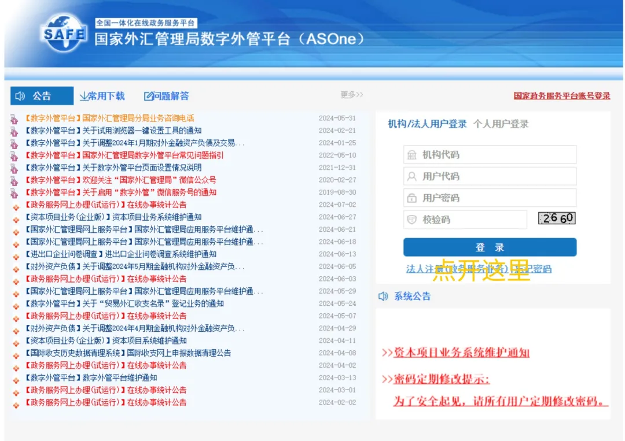Click the lock icon in 用户密码 field
625x441 pixels.
(x=412, y=198)
